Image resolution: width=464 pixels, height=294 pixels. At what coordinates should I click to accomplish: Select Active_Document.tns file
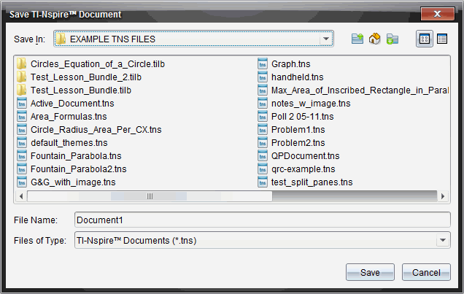pos(72,103)
